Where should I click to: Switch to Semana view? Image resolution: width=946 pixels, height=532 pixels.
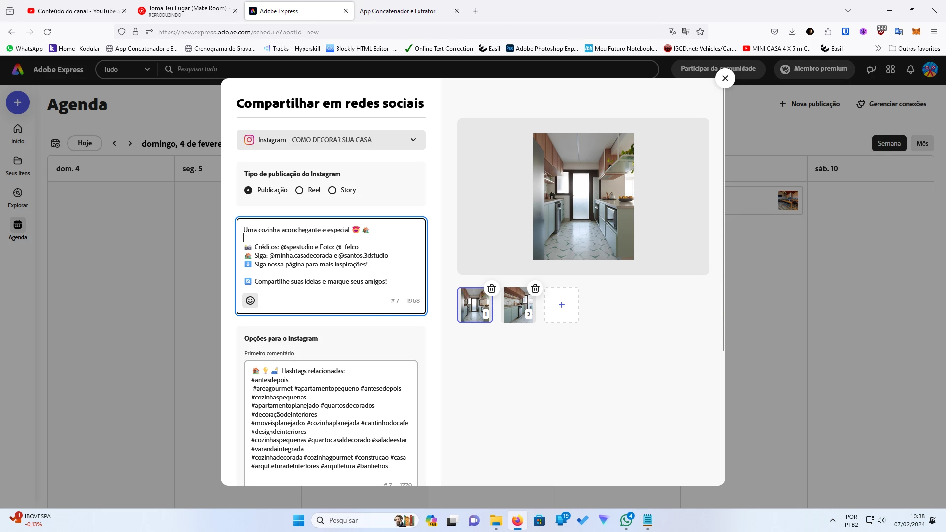889,143
